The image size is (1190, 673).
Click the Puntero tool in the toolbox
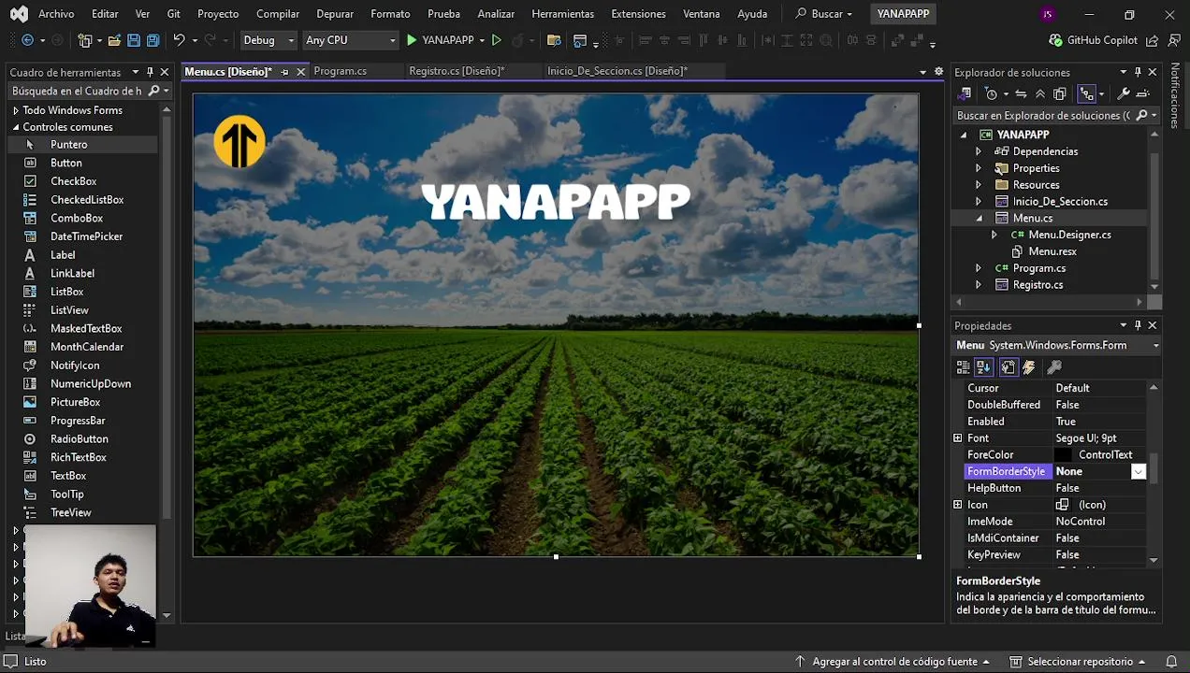point(82,145)
